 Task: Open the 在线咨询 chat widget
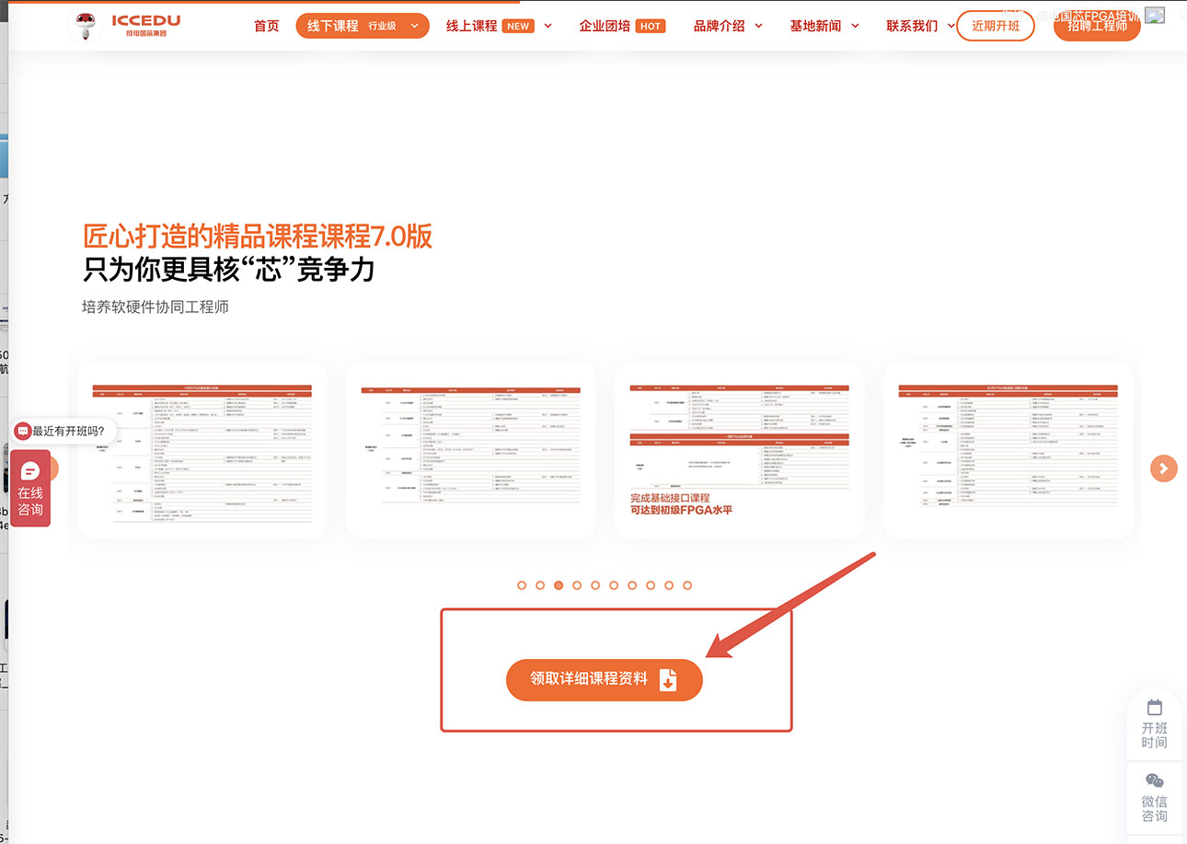tap(30, 488)
